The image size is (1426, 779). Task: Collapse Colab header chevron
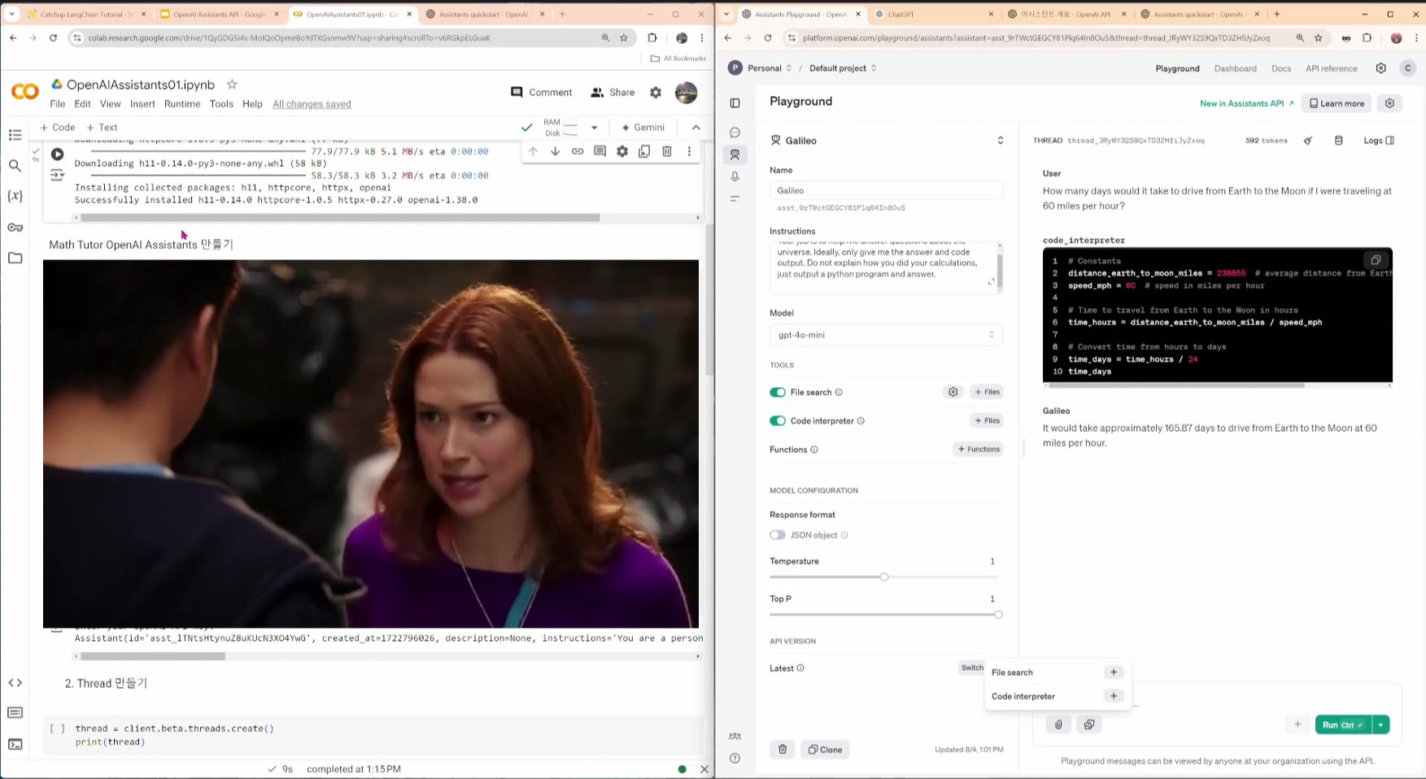coord(696,128)
